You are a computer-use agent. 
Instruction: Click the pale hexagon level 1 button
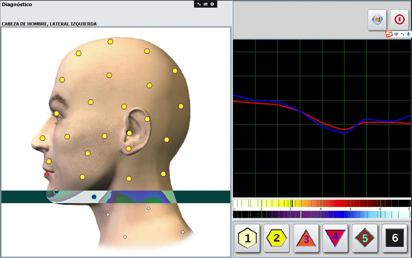pyautogui.click(x=247, y=238)
